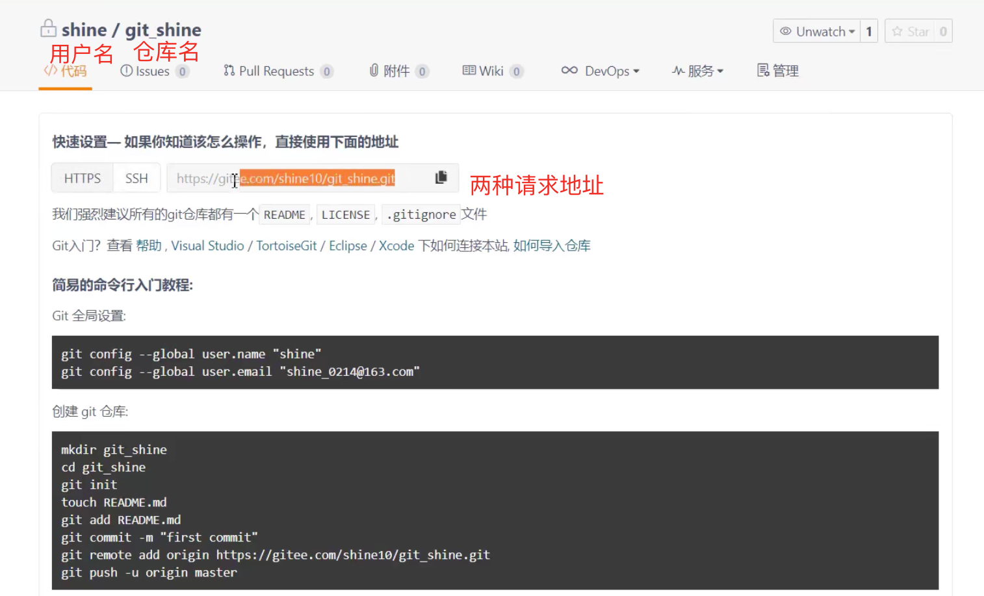
Task: Open the 代码 tab
Action: point(65,71)
